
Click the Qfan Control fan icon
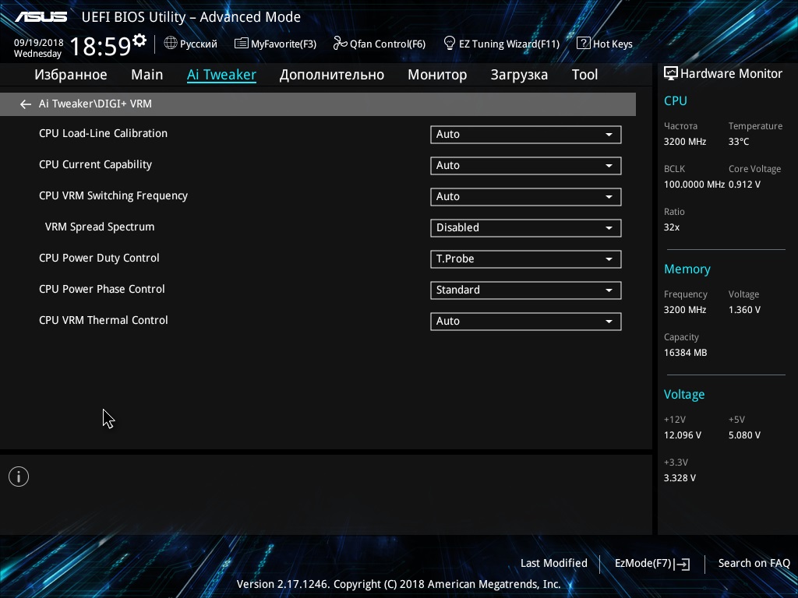point(340,44)
